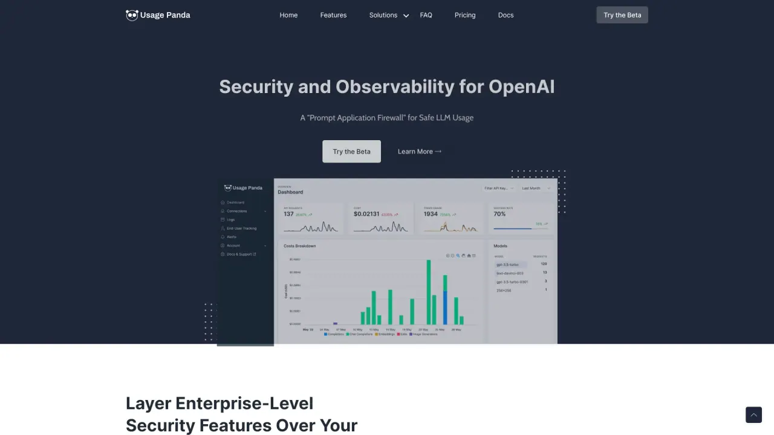The height and width of the screenshot is (435, 774).
Task: Open the Docs link in the navbar
Action: pyautogui.click(x=506, y=15)
